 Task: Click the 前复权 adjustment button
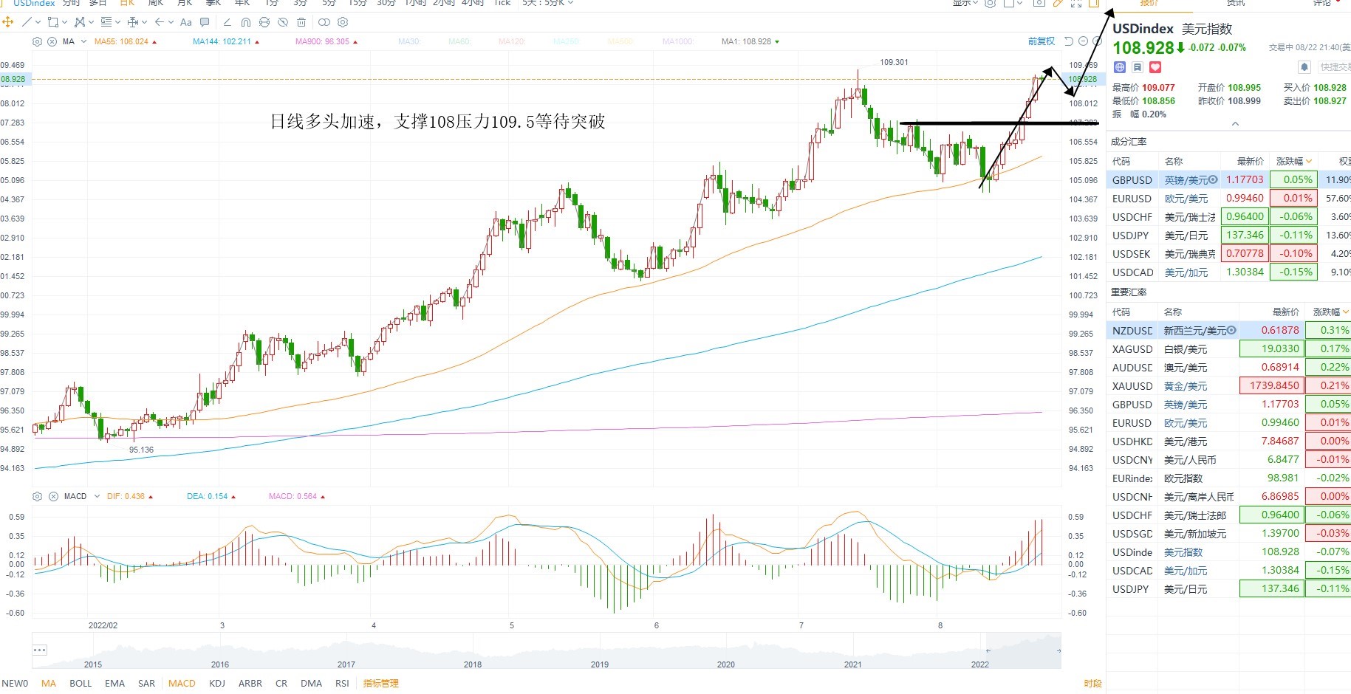[1042, 41]
